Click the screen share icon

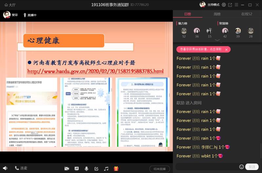point(77,169)
